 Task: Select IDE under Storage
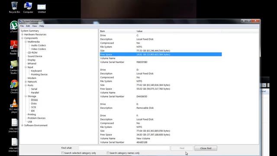(x=33, y=111)
